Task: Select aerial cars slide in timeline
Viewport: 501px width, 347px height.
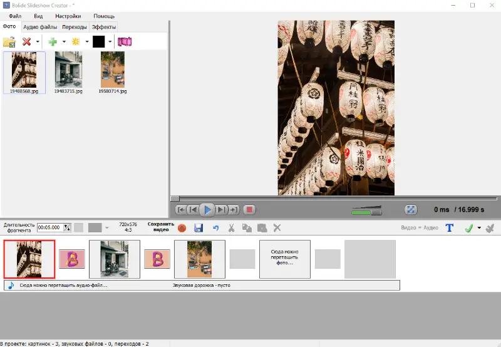Action: tap(200, 259)
